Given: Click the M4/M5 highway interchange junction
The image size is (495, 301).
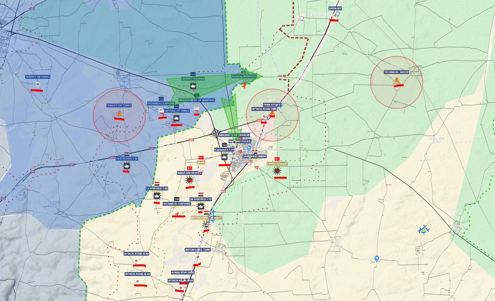Looking at the screenshot, I should pyautogui.click(x=216, y=133).
